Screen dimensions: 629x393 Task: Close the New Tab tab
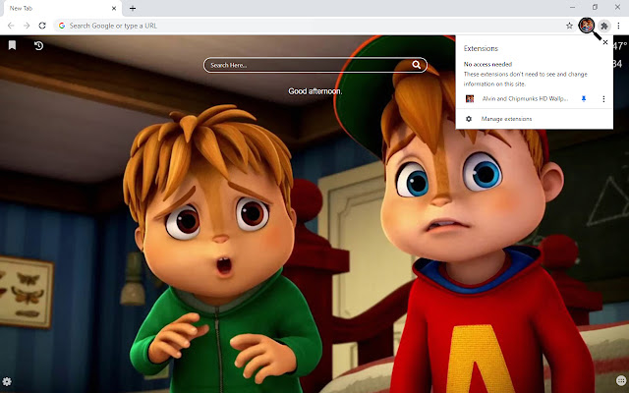pyautogui.click(x=114, y=8)
